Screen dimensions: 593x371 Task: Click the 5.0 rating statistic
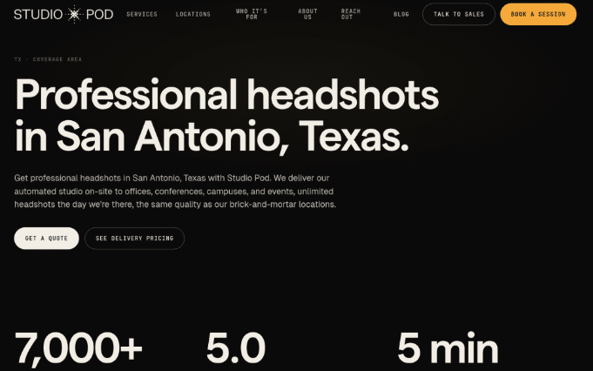[236, 348]
